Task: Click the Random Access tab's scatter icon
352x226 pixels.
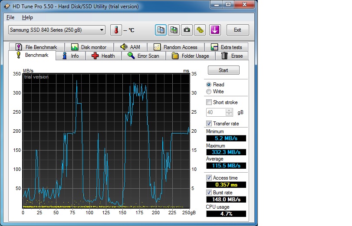Action: [157, 47]
